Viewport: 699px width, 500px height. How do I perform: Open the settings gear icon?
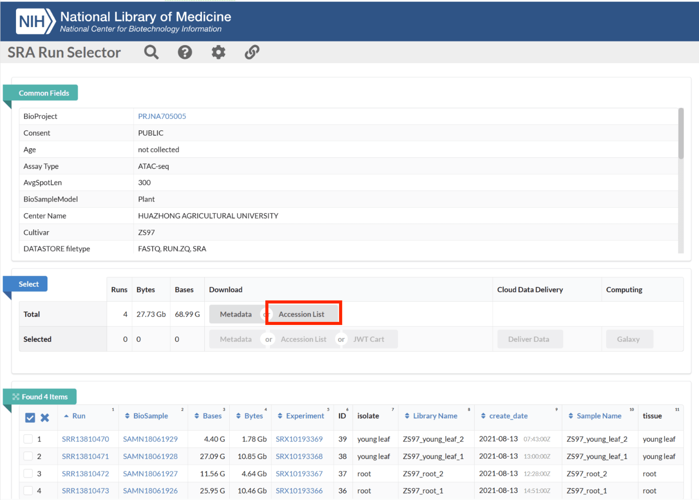pos(218,52)
